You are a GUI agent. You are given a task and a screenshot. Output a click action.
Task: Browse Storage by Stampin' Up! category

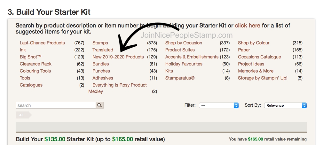pos(263,78)
